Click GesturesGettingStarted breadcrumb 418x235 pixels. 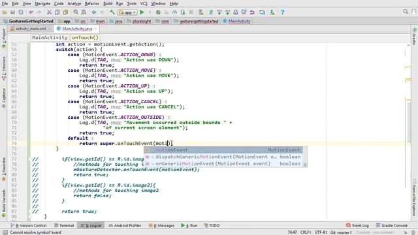click(x=28, y=21)
